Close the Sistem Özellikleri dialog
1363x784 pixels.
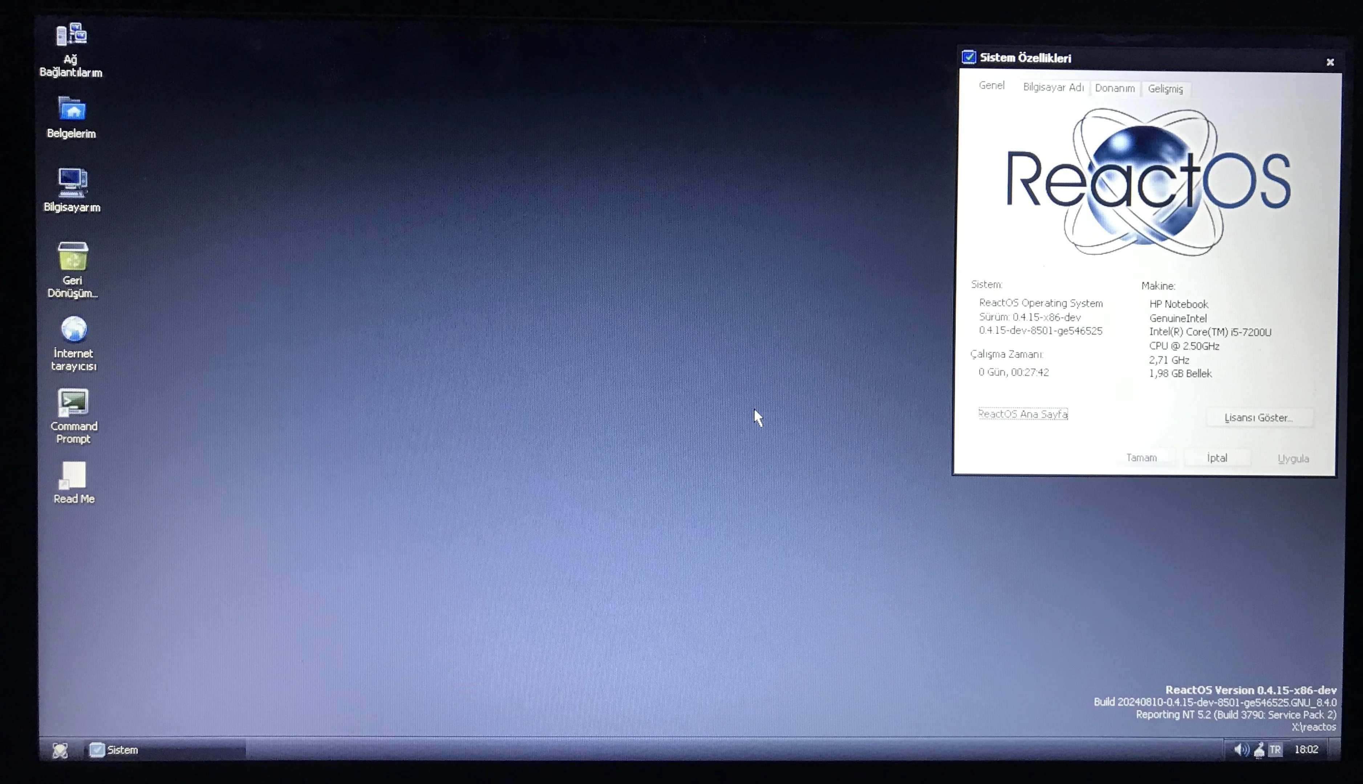(x=1330, y=62)
